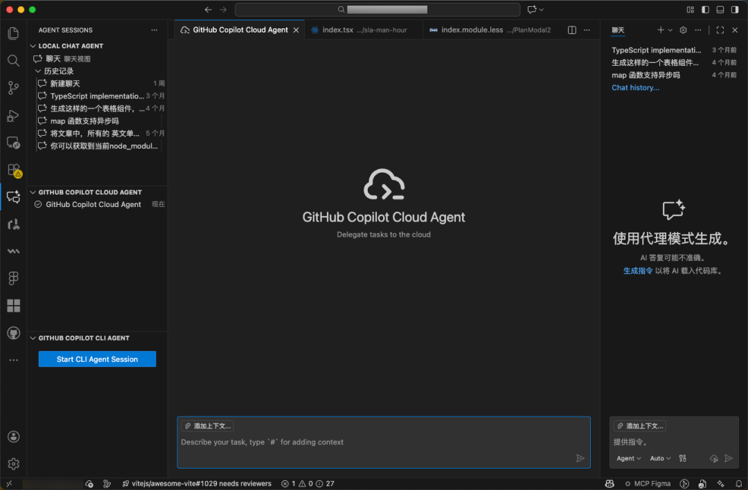This screenshot has height=490, width=748.
Task: Open the Auto model dropdown
Action: click(660, 458)
